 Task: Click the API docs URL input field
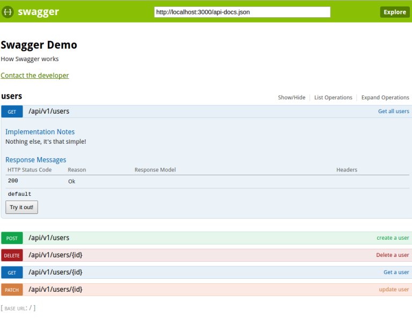pyautogui.click(x=242, y=12)
